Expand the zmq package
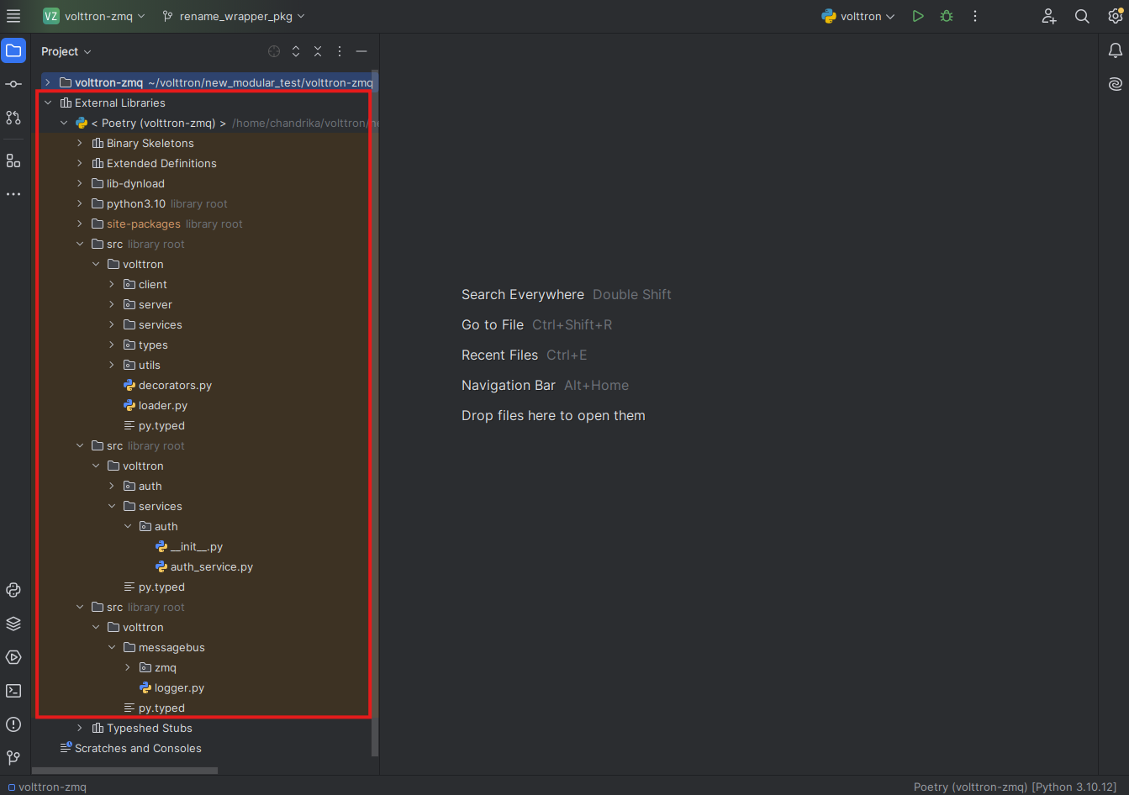Viewport: 1129px width, 795px height. (x=128, y=667)
